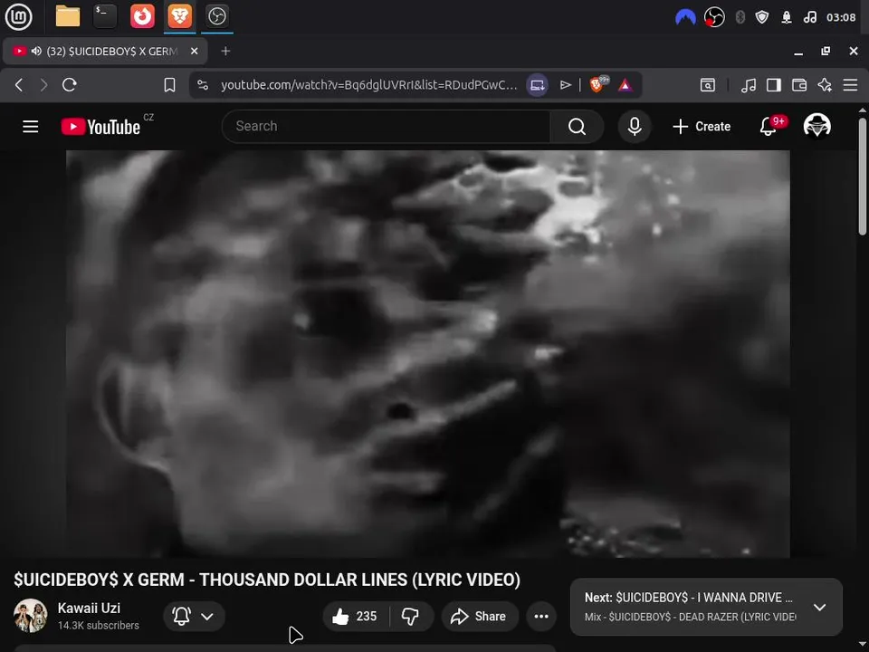Go back to previous page
Screen dimensions: 869x652
pyautogui.click(x=19, y=85)
